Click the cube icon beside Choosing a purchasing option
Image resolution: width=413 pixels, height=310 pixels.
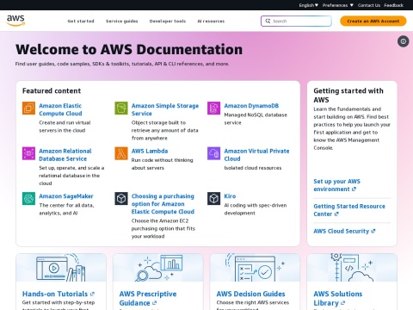coord(121,198)
